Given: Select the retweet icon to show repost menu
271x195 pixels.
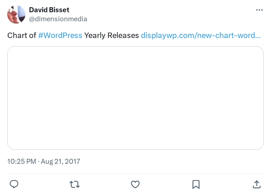Looking at the screenshot, I should [74, 184].
